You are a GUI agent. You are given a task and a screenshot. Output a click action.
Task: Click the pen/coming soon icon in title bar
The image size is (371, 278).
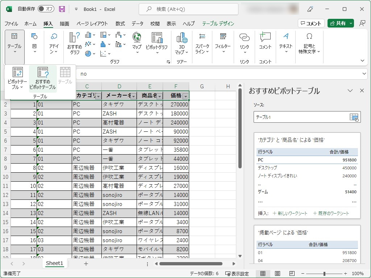310,9
